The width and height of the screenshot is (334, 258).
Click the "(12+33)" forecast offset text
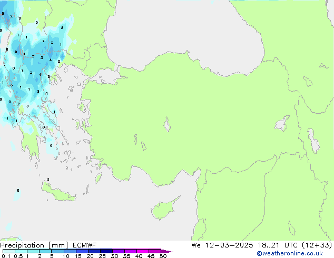(317, 245)
